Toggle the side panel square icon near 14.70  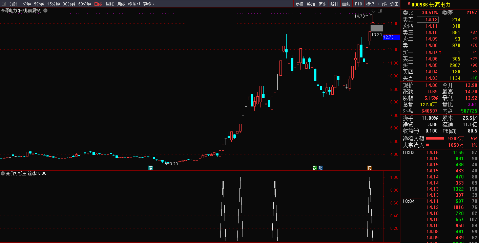(380, 11)
